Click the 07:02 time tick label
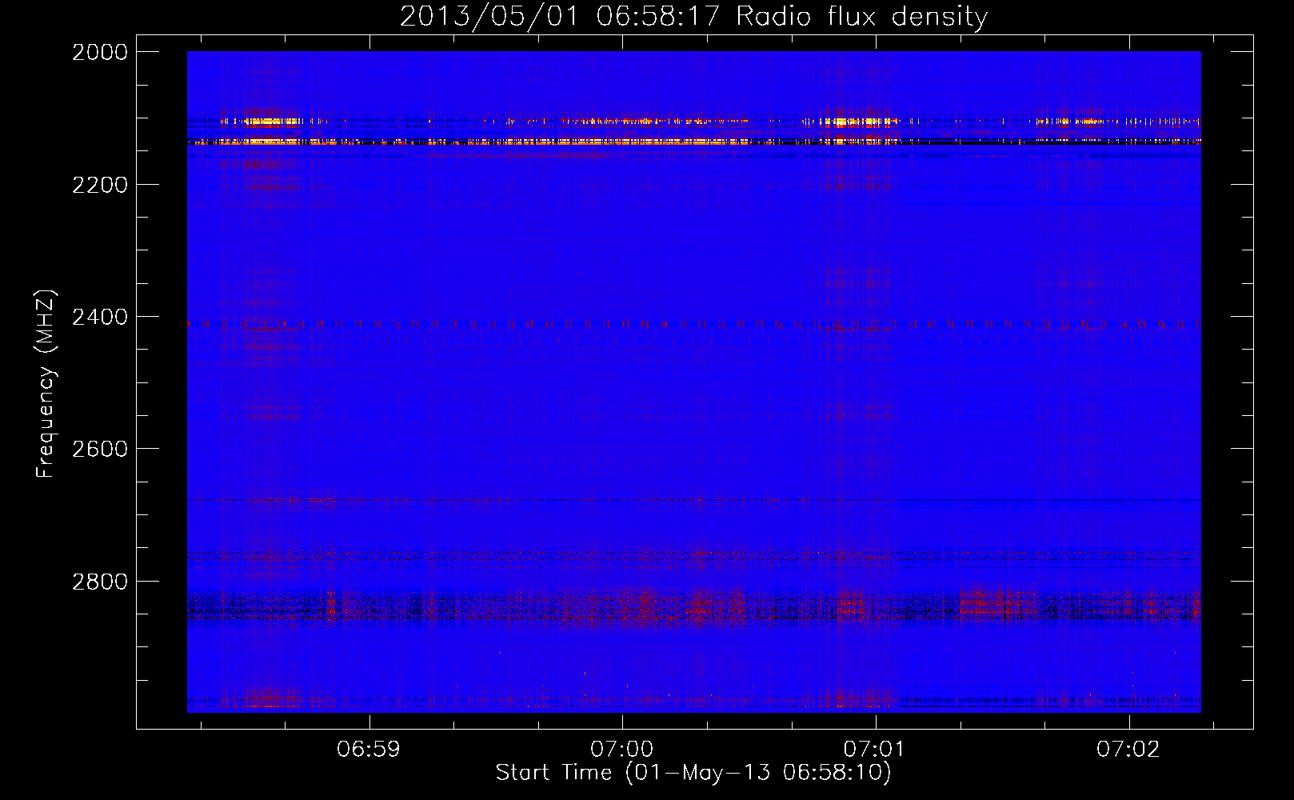Viewport: 1294px width, 800px height. (x=1128, y=750)
